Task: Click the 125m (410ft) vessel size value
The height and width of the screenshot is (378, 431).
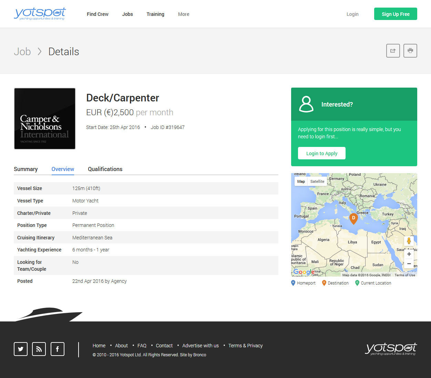Action: pos(86,188)
